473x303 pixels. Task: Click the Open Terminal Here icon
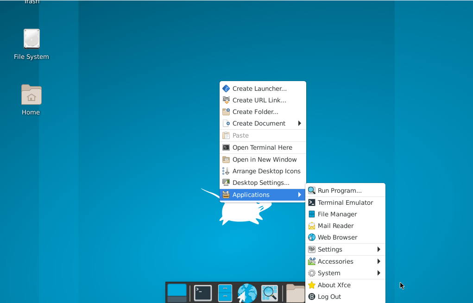tap(226, 147)
